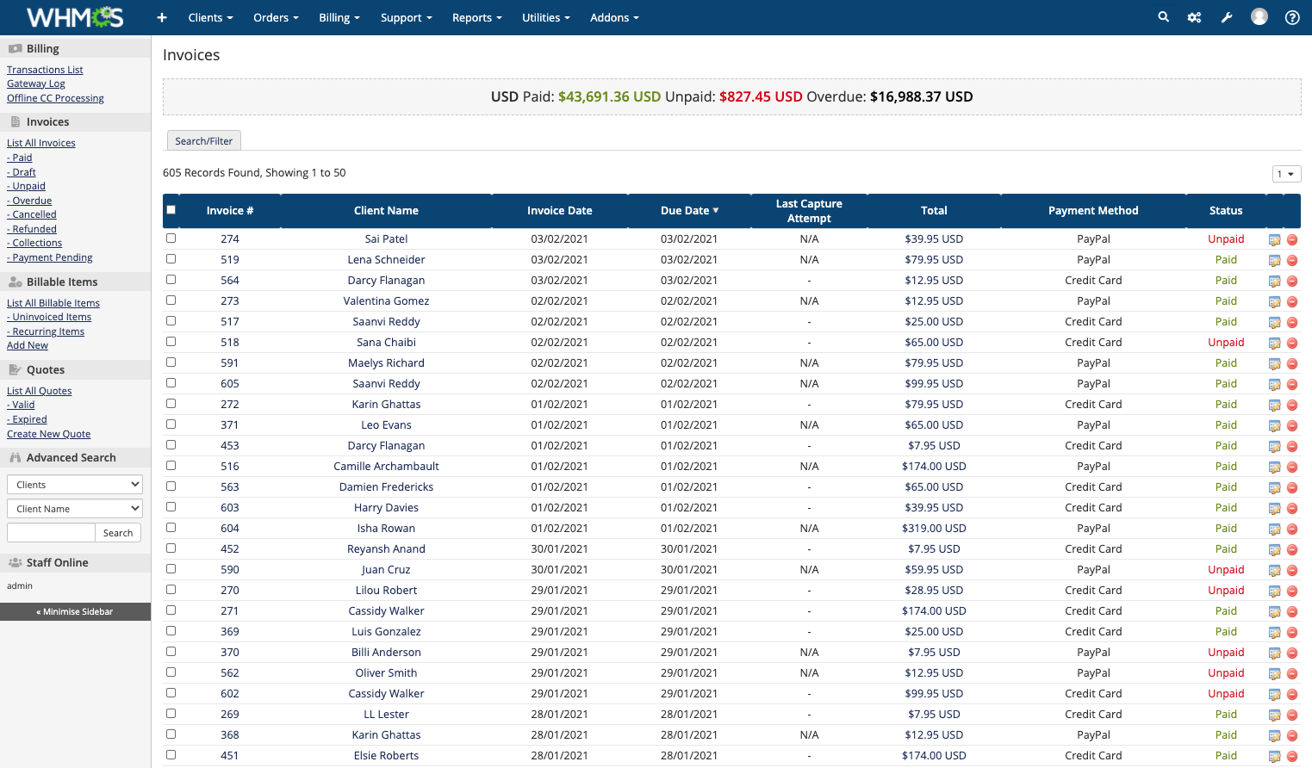Sort table by Total column
The height and width of the screenshot is (768, 1312).
point(934,210)
